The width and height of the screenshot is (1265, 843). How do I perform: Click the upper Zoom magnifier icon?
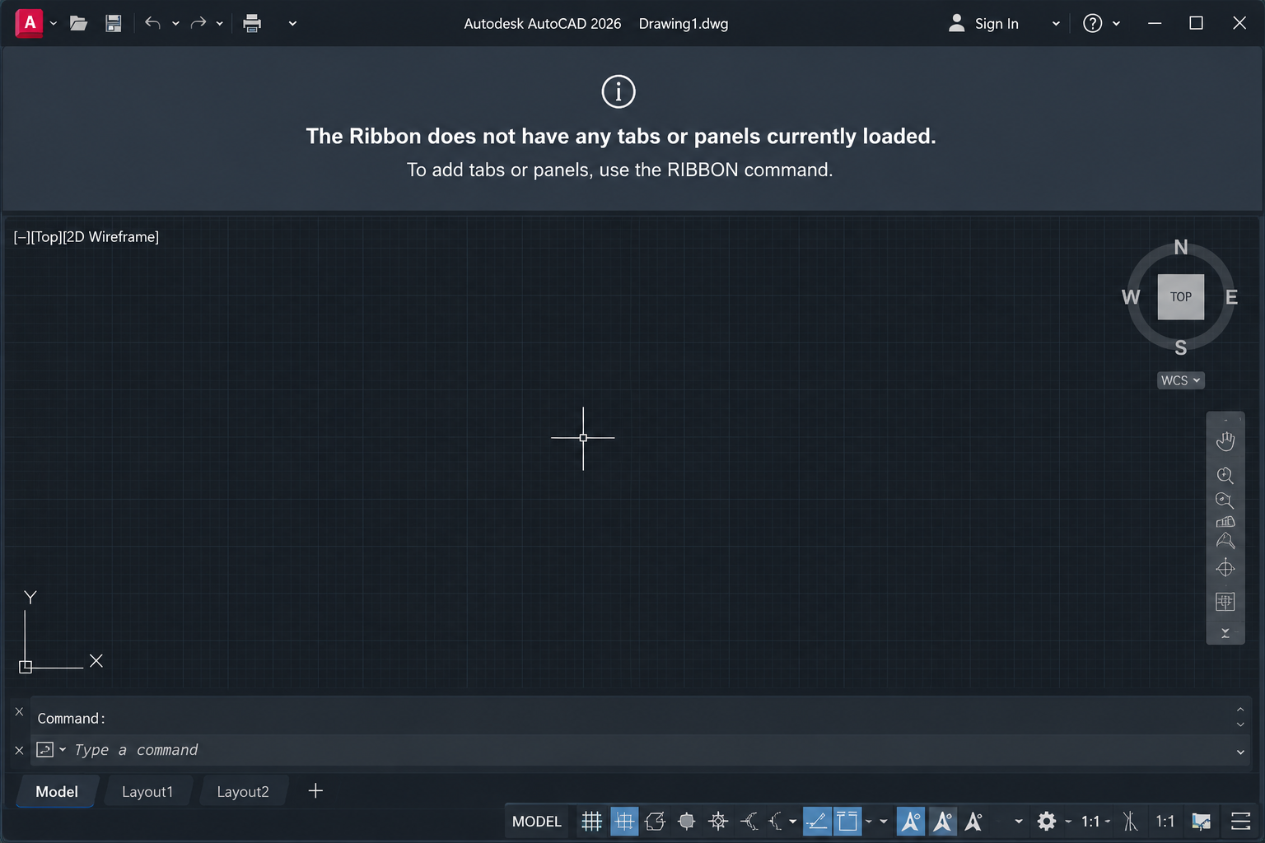pos(1225,475)
